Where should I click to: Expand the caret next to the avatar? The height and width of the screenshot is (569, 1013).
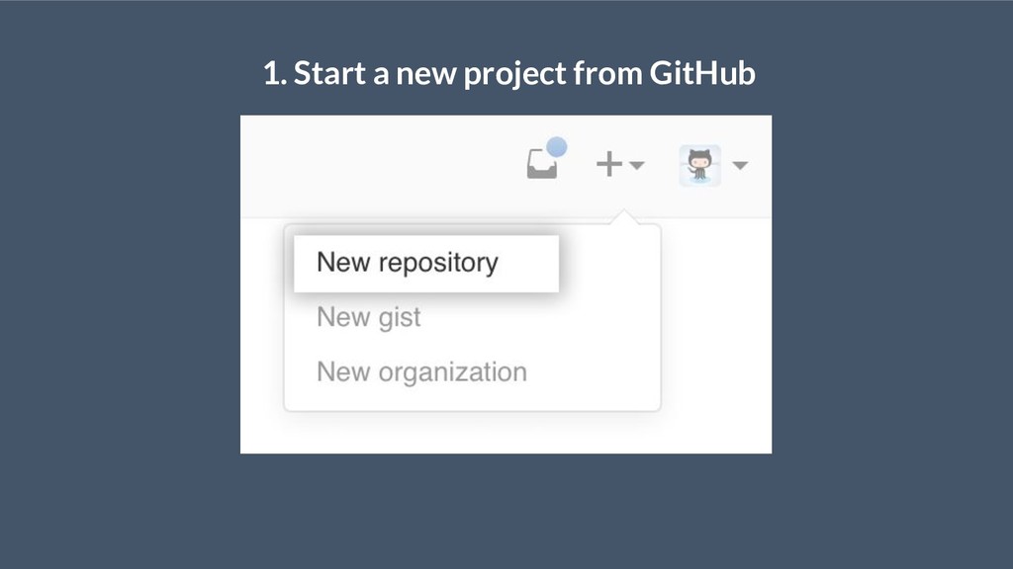pos(740,166)
